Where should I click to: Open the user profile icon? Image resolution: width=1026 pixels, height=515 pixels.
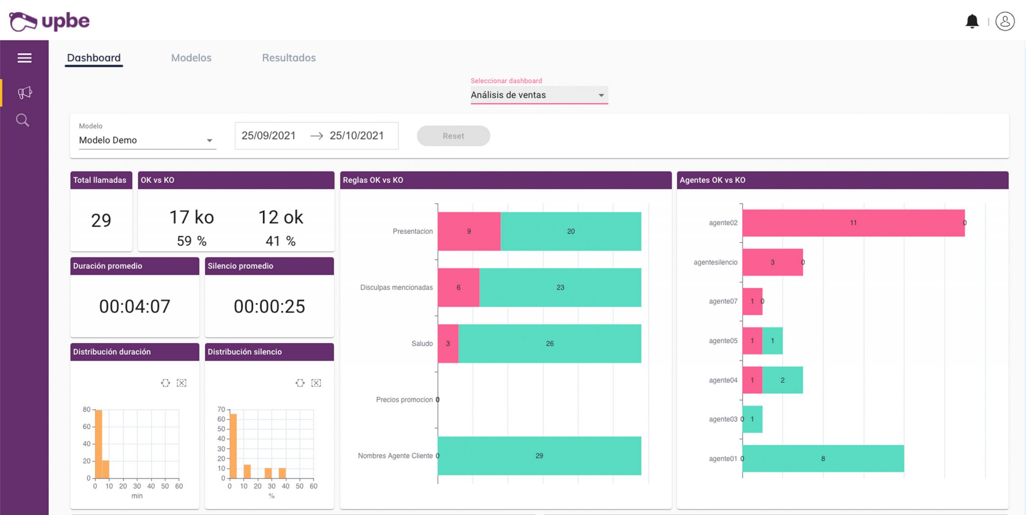point(1005,21)
